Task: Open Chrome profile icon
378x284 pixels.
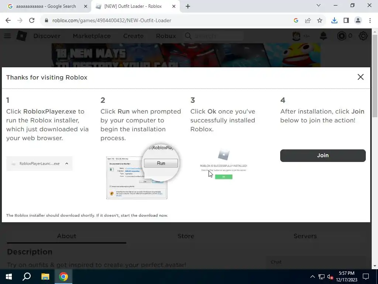Action: [x=358, y=21]
